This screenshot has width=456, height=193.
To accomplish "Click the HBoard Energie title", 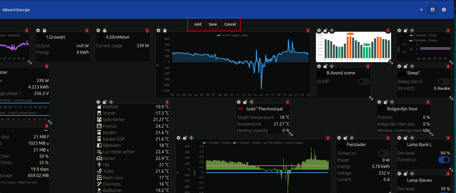I will pyautogui.click(x=16, y=10).
